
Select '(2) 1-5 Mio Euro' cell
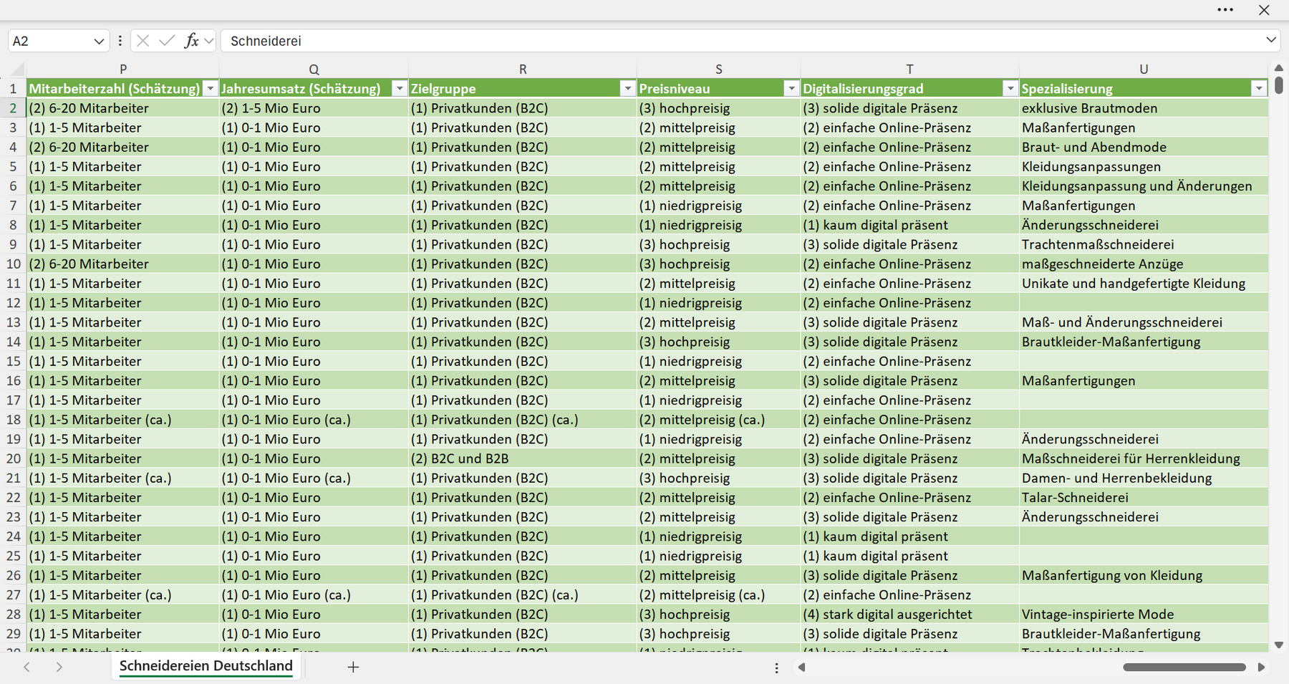(x=314, y=109)
